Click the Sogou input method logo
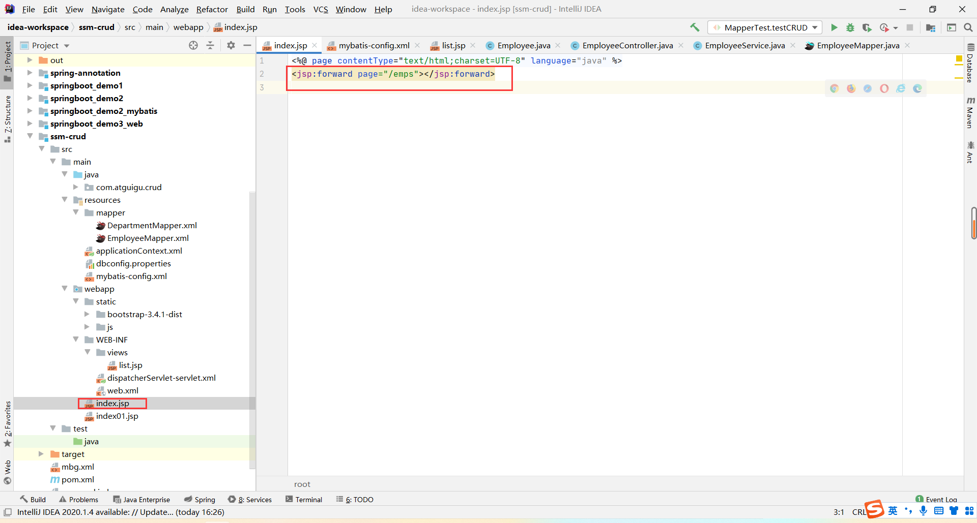 click(x=875, y=509)
